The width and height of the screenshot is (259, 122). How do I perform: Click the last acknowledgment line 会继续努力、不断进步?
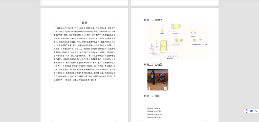(75, 80)
